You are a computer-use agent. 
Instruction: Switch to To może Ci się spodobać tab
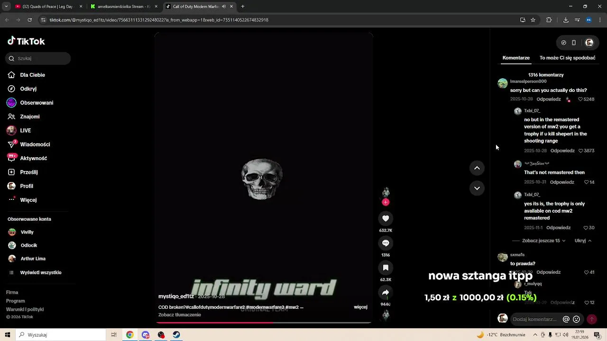click(567, 58)
